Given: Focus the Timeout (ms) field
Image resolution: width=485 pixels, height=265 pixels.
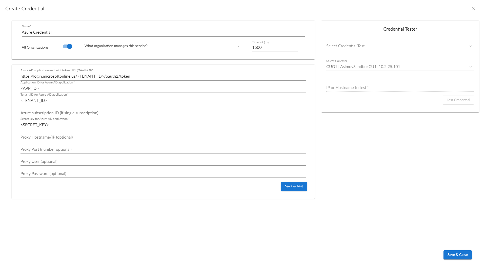Looking at the screenshot, I should [x=274, y=48].
